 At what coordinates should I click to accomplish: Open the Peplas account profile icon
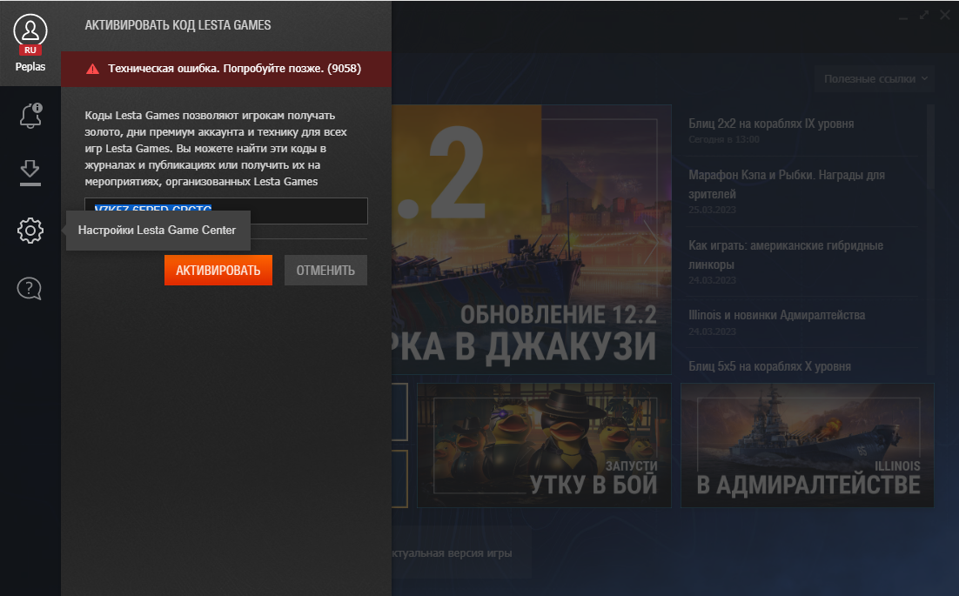pyautogui.click(x=30, y=30)
